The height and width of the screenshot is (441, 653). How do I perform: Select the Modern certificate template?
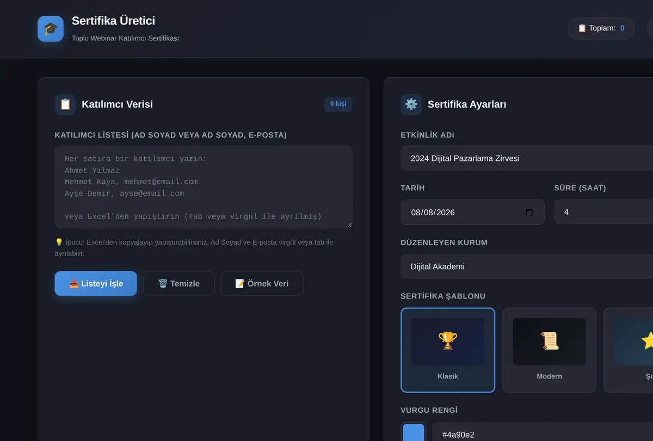point(549,350)
